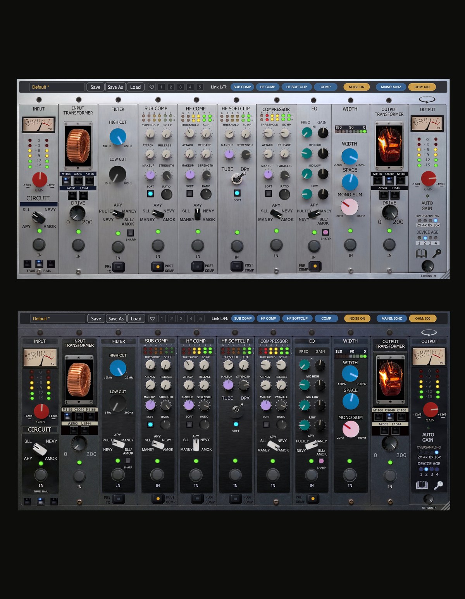The width and height of the screenshot is (465, 599).
Task: Toggle Link L/R SUB COMP in the silver plugin
Action: 242,87
